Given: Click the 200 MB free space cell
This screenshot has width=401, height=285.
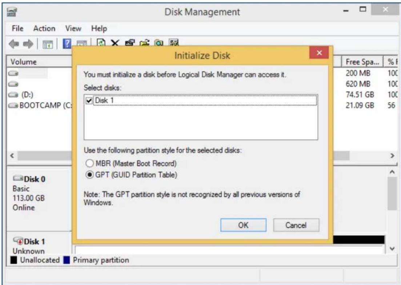Looking at the screenshot, I should [x=358, y=73].
